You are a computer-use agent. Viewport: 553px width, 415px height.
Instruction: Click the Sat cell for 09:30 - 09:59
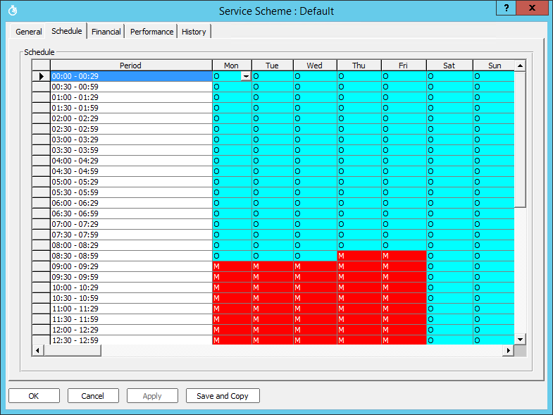coord(449,277)
